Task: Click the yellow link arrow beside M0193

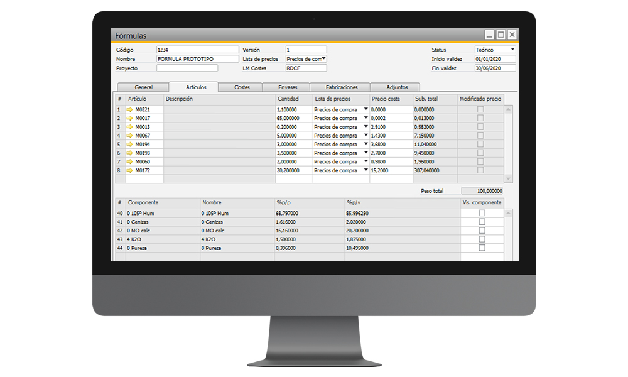Action: [130, 153]
